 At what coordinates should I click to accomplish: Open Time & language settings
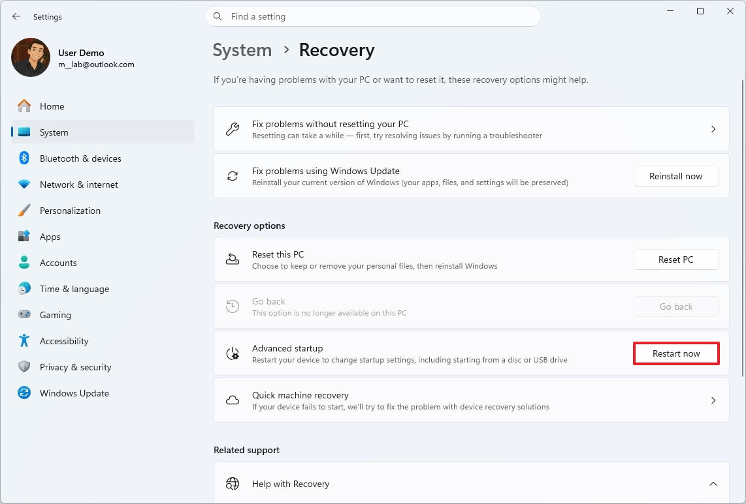coord(74,288)
